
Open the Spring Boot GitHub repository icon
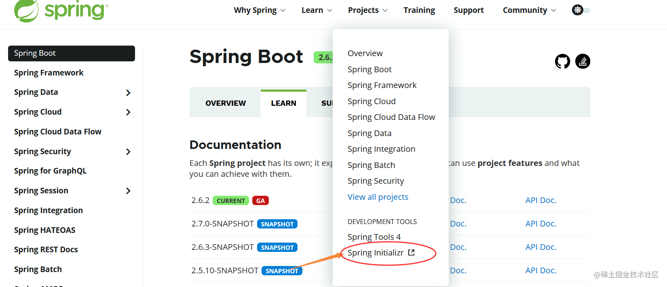(x=562, y=61)
